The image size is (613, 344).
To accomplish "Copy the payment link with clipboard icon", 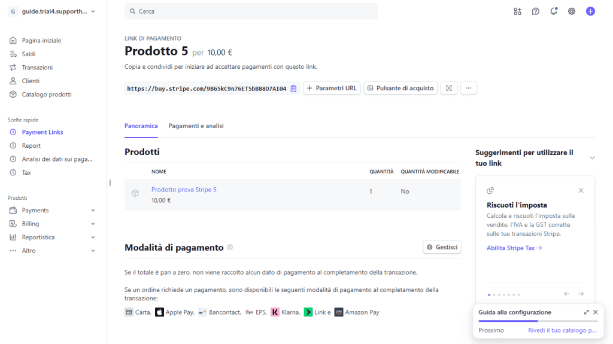I will (293, 89).
